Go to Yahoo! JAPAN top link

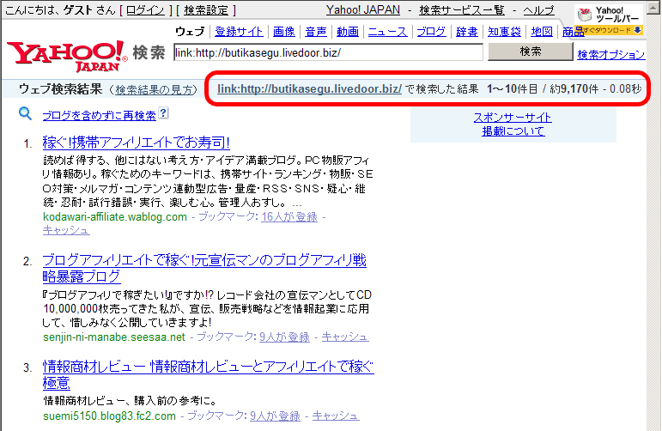click(363, 9)
